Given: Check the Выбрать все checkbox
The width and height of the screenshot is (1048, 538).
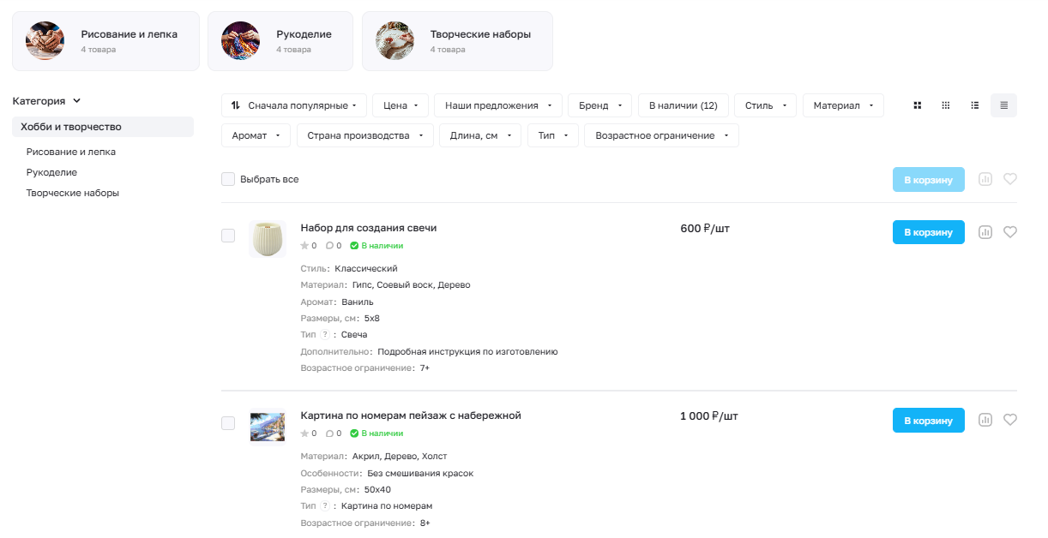Looking at the screenshot, I should (228, 179).
